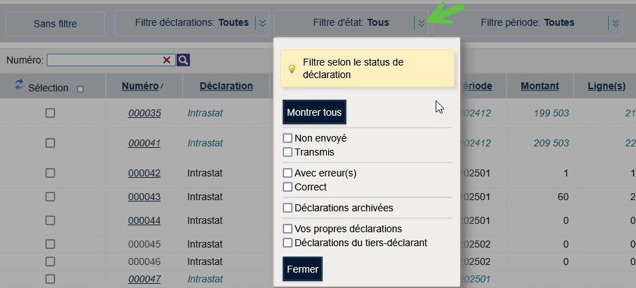Screen dimensions: 636x288
Task: Select the row checkbox for declaration 000044
Action: 50,221
